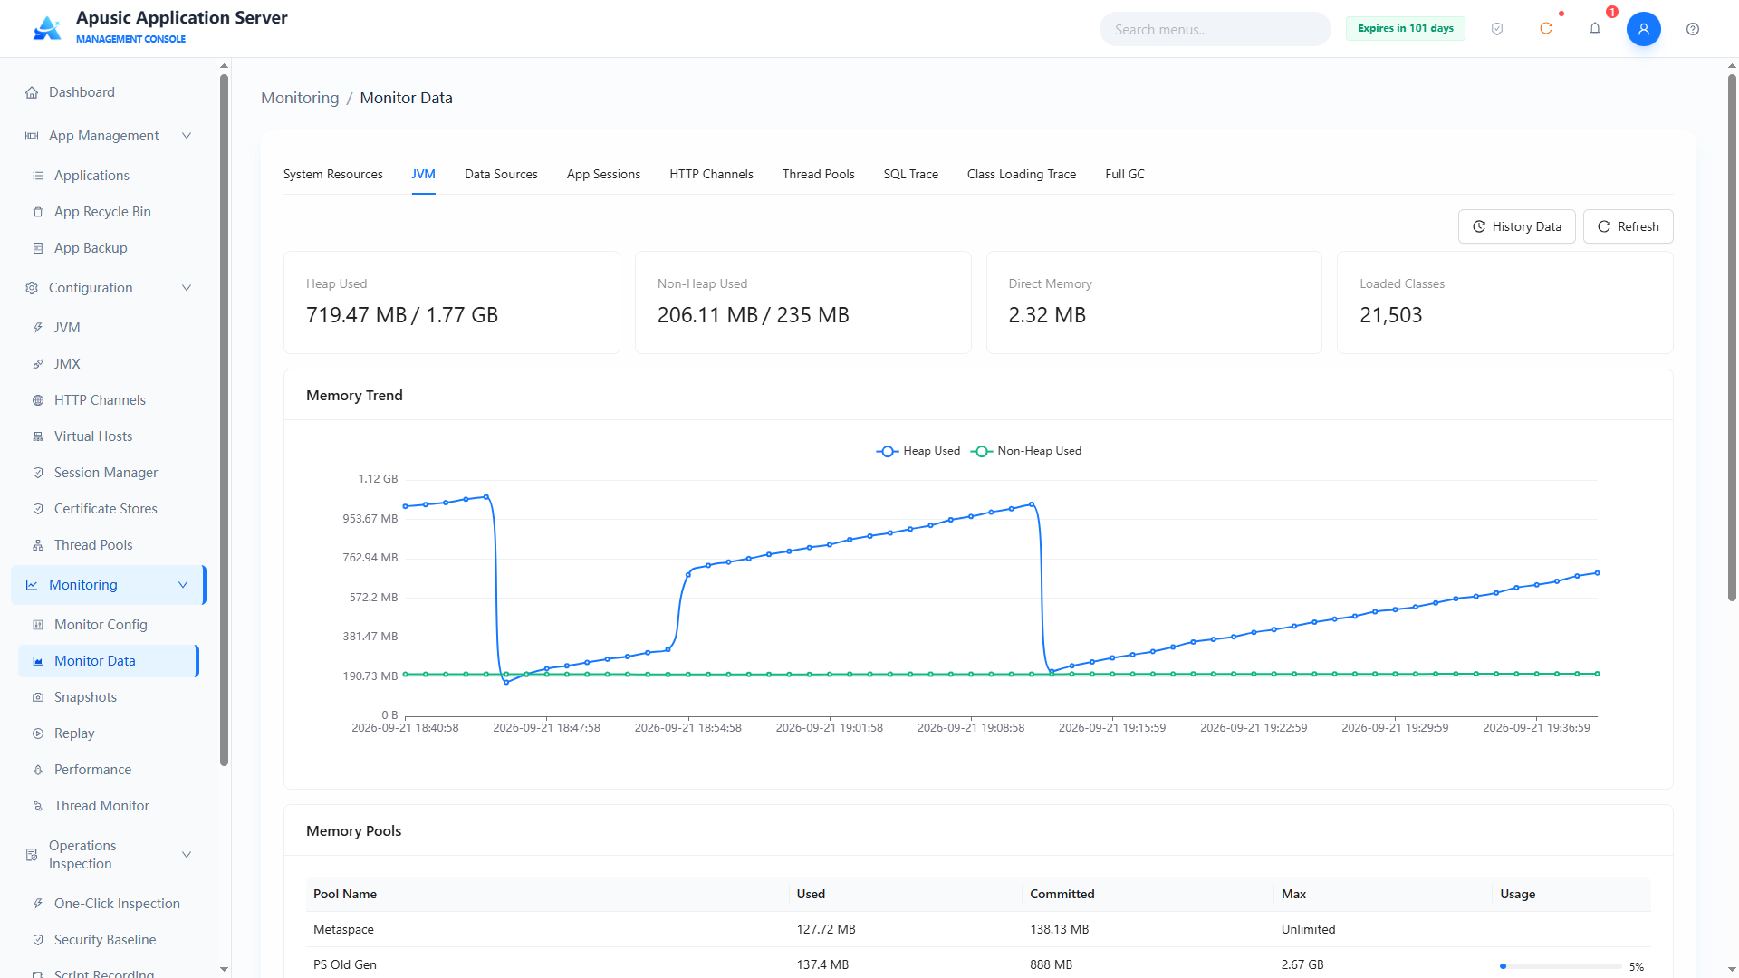1739x978 pixels.
Task: Click the Replay play icon
Action: click(38, 733)
